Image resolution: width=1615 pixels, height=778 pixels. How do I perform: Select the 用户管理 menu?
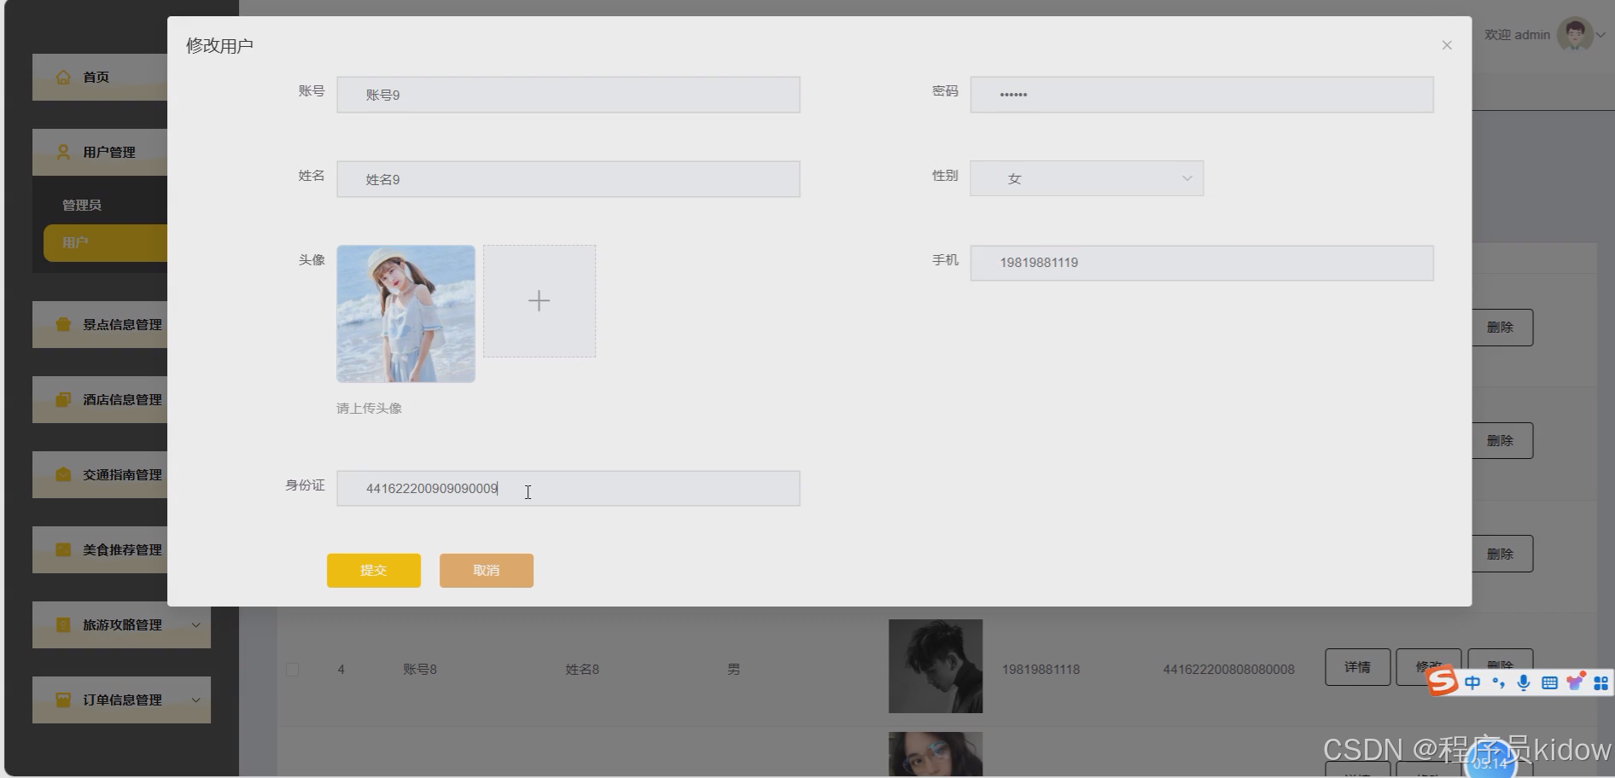100,152
